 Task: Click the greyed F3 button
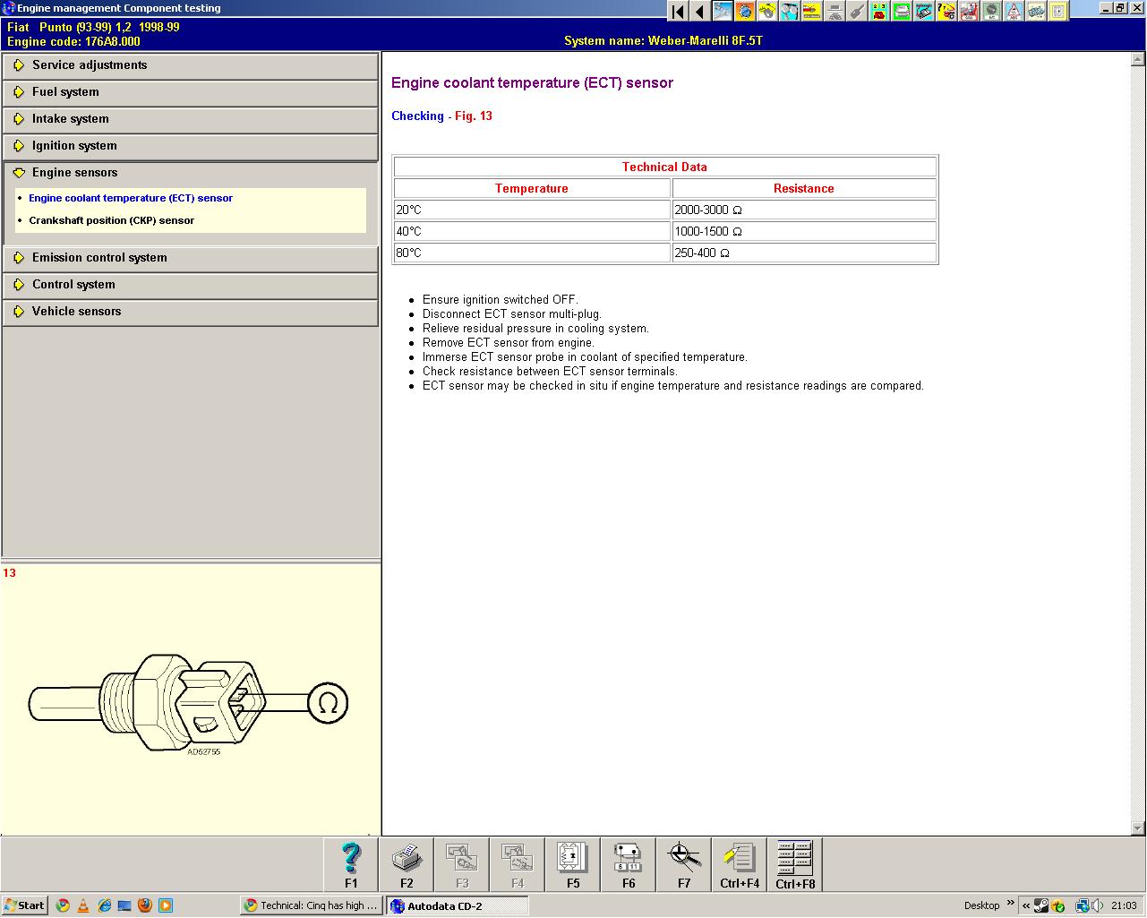(462, 865)
